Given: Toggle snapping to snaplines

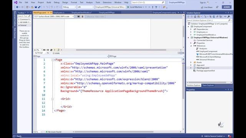Looking at the screenshot, I should (55, 50).
